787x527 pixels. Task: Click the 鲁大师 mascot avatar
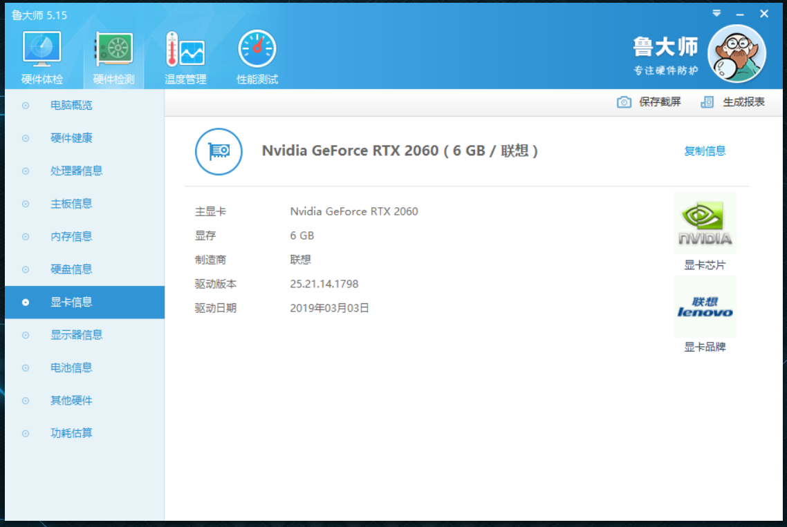click(737, 54)
